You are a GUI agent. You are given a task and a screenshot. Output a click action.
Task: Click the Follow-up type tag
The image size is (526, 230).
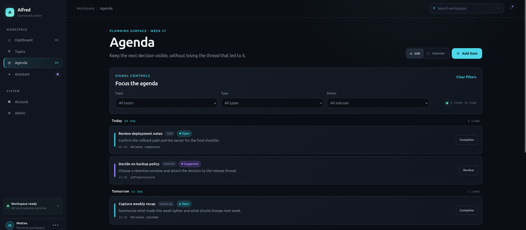point(166,204)
